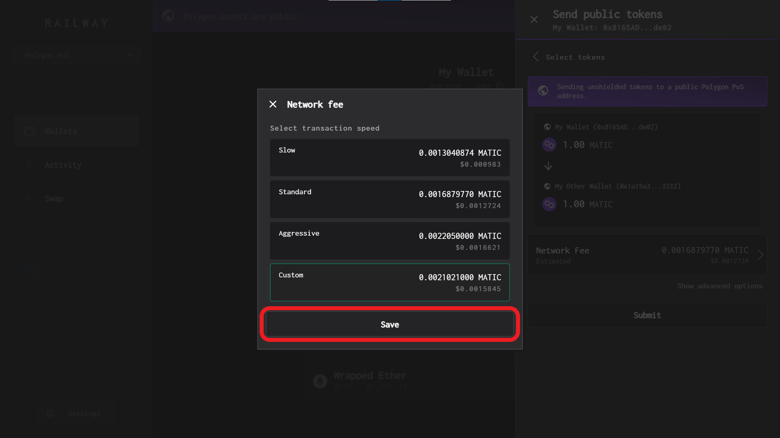Close the Send public tokens panel
This screenshot has width=780, height=438.
tap(534, 19)
